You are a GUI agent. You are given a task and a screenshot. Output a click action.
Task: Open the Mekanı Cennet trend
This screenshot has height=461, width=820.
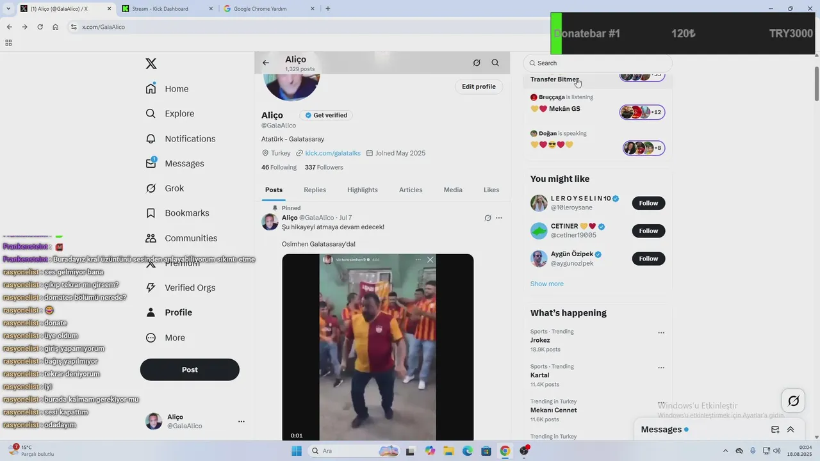pyautogui.click(x=553, y=410)
